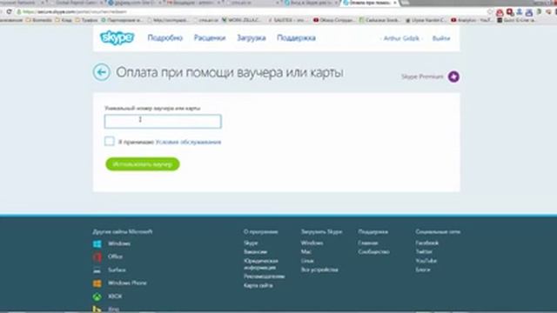Open the WORK-ZILLA bookmark
This screenshot has width=557, height=313.
point(242,20)
